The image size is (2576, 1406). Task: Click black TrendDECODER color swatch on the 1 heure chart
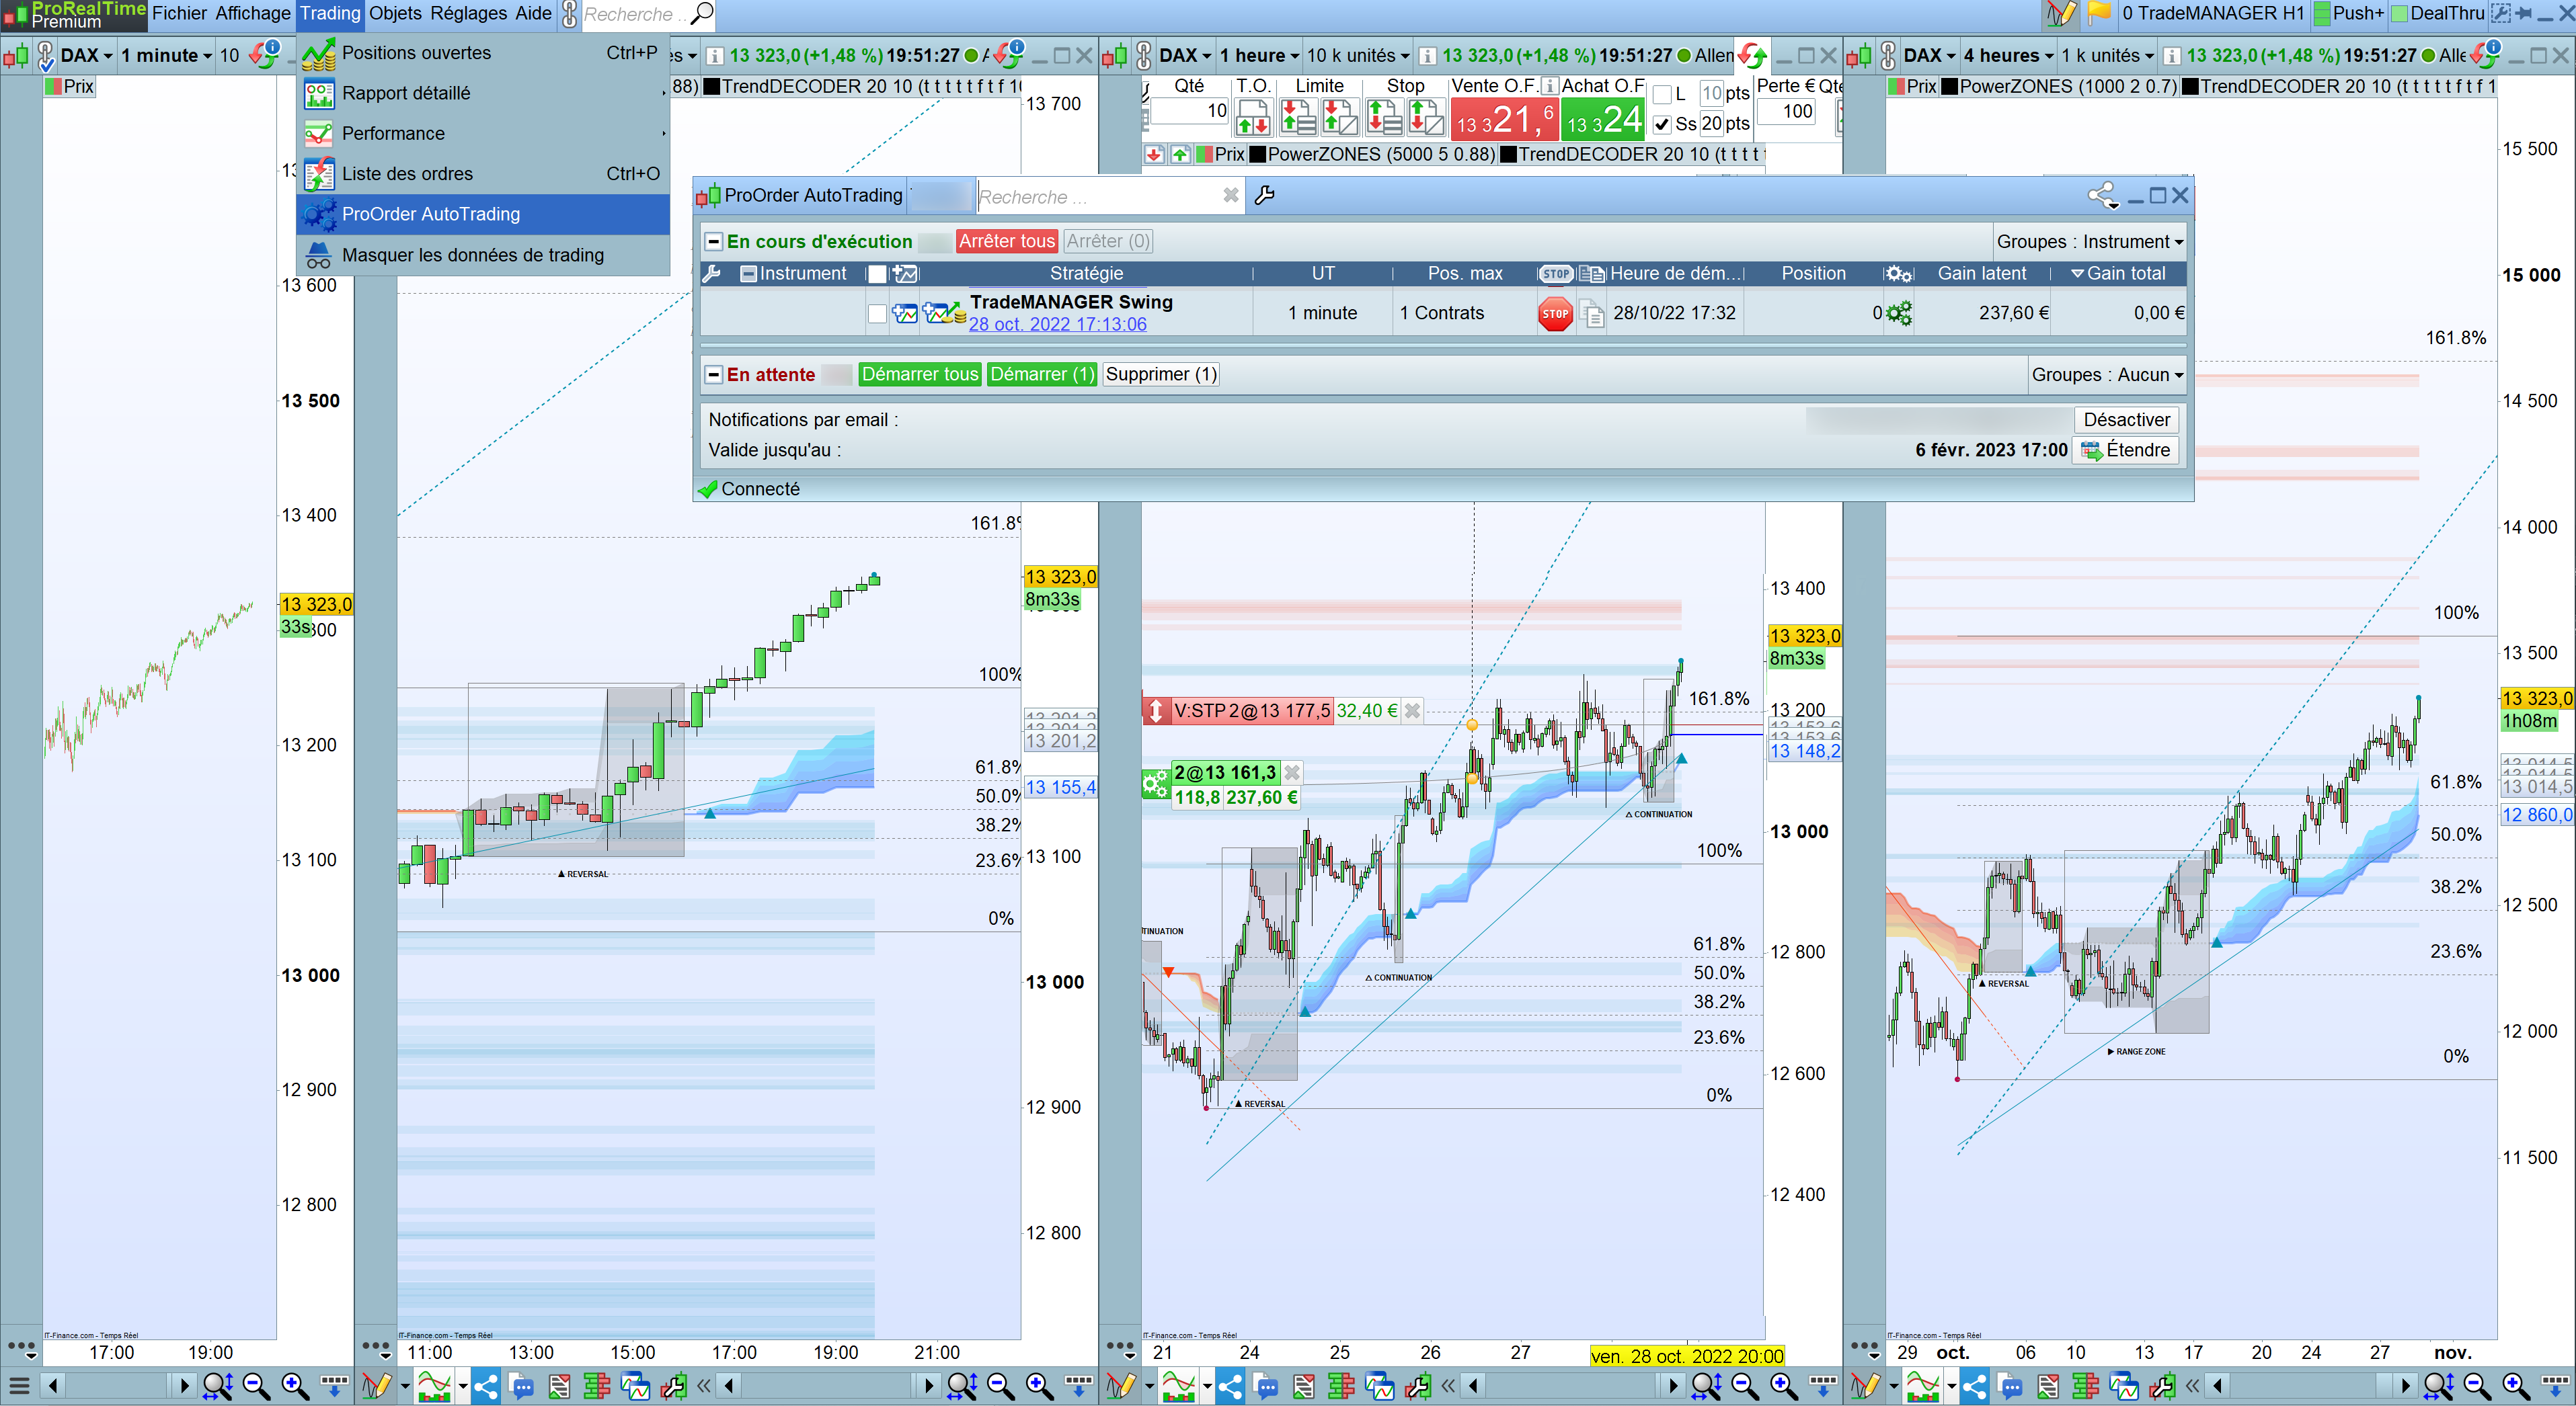tap(1508, 154)
